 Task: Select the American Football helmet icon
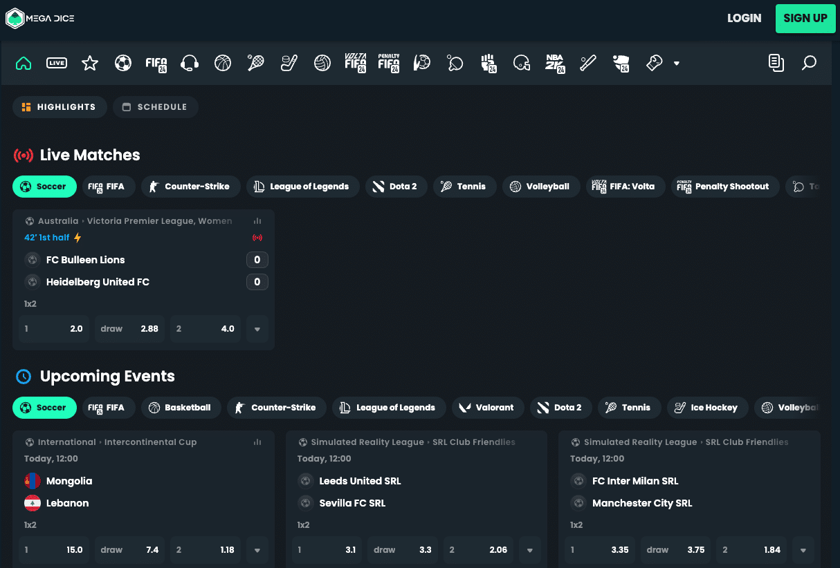[x=522, y=64]
